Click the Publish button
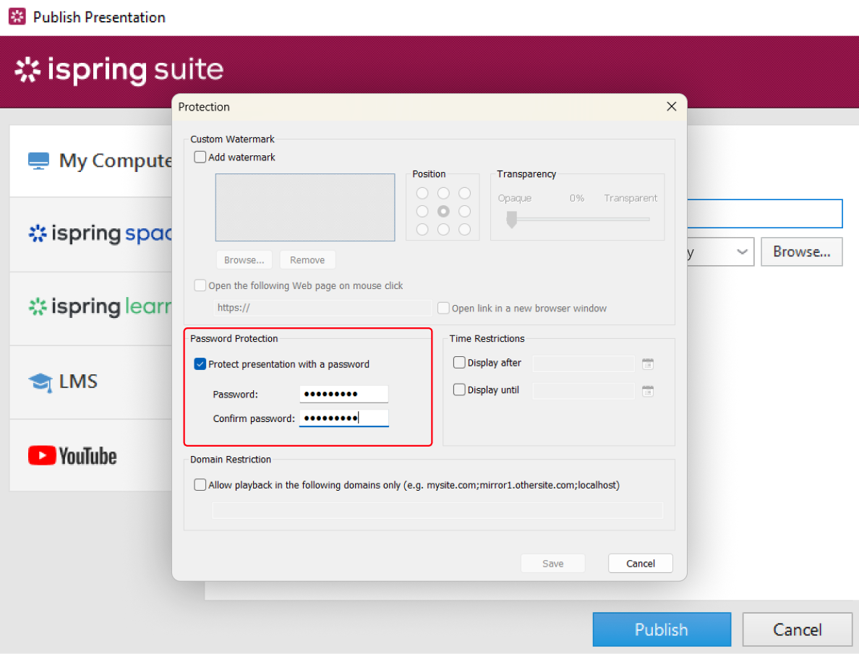Screen dimensions: 859x654 click(662, 629)
